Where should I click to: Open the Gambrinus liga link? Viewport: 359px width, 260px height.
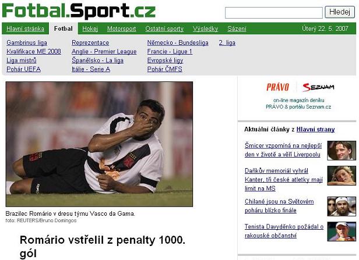click(x=27, y=42)
